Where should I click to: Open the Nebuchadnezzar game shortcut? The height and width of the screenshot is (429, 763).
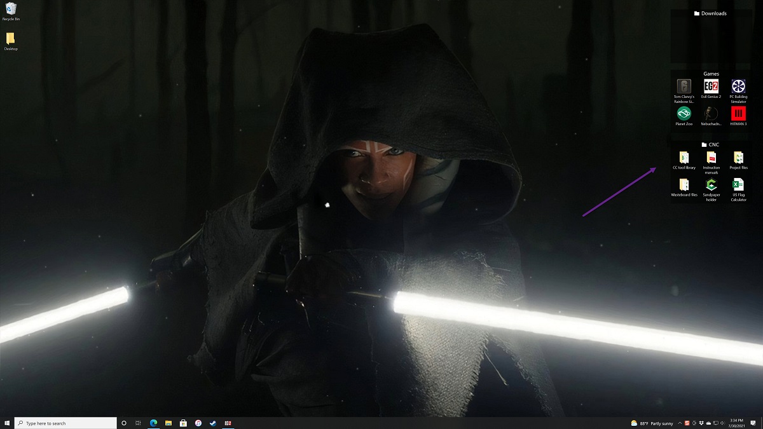coord(711,116)
